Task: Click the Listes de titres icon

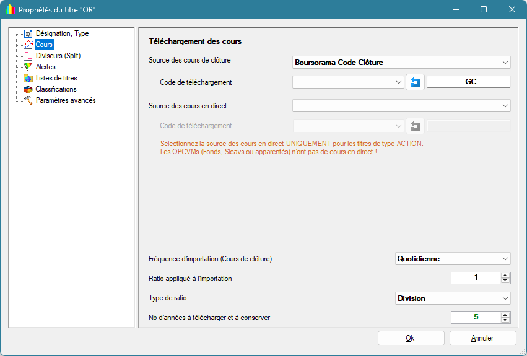Action: coord(28,78)
